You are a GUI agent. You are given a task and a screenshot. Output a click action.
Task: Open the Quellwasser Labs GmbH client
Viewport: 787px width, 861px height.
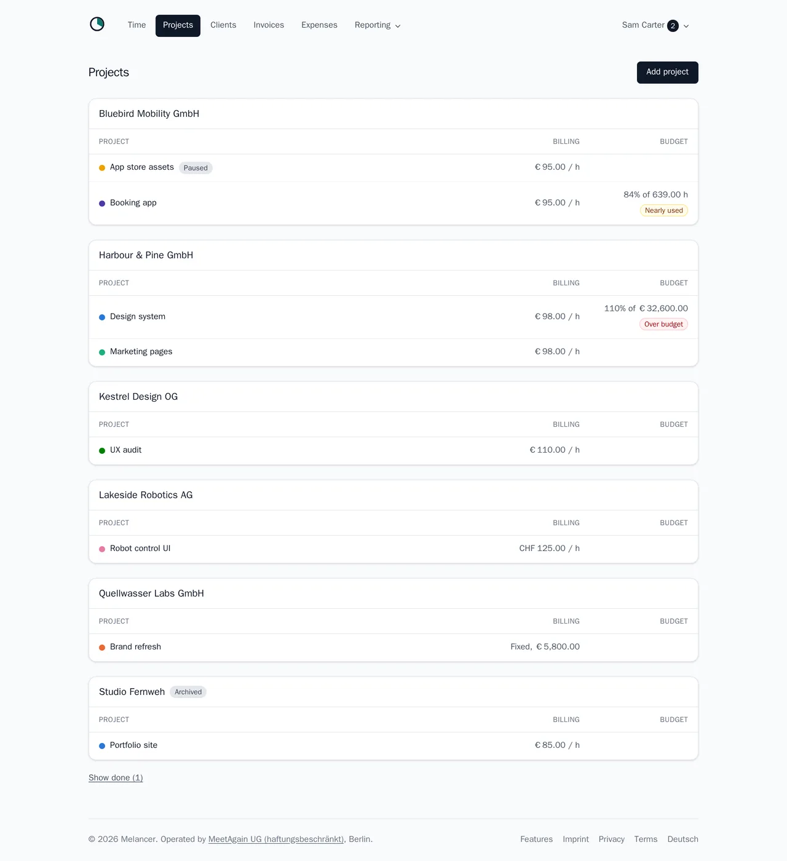(151, 593)
